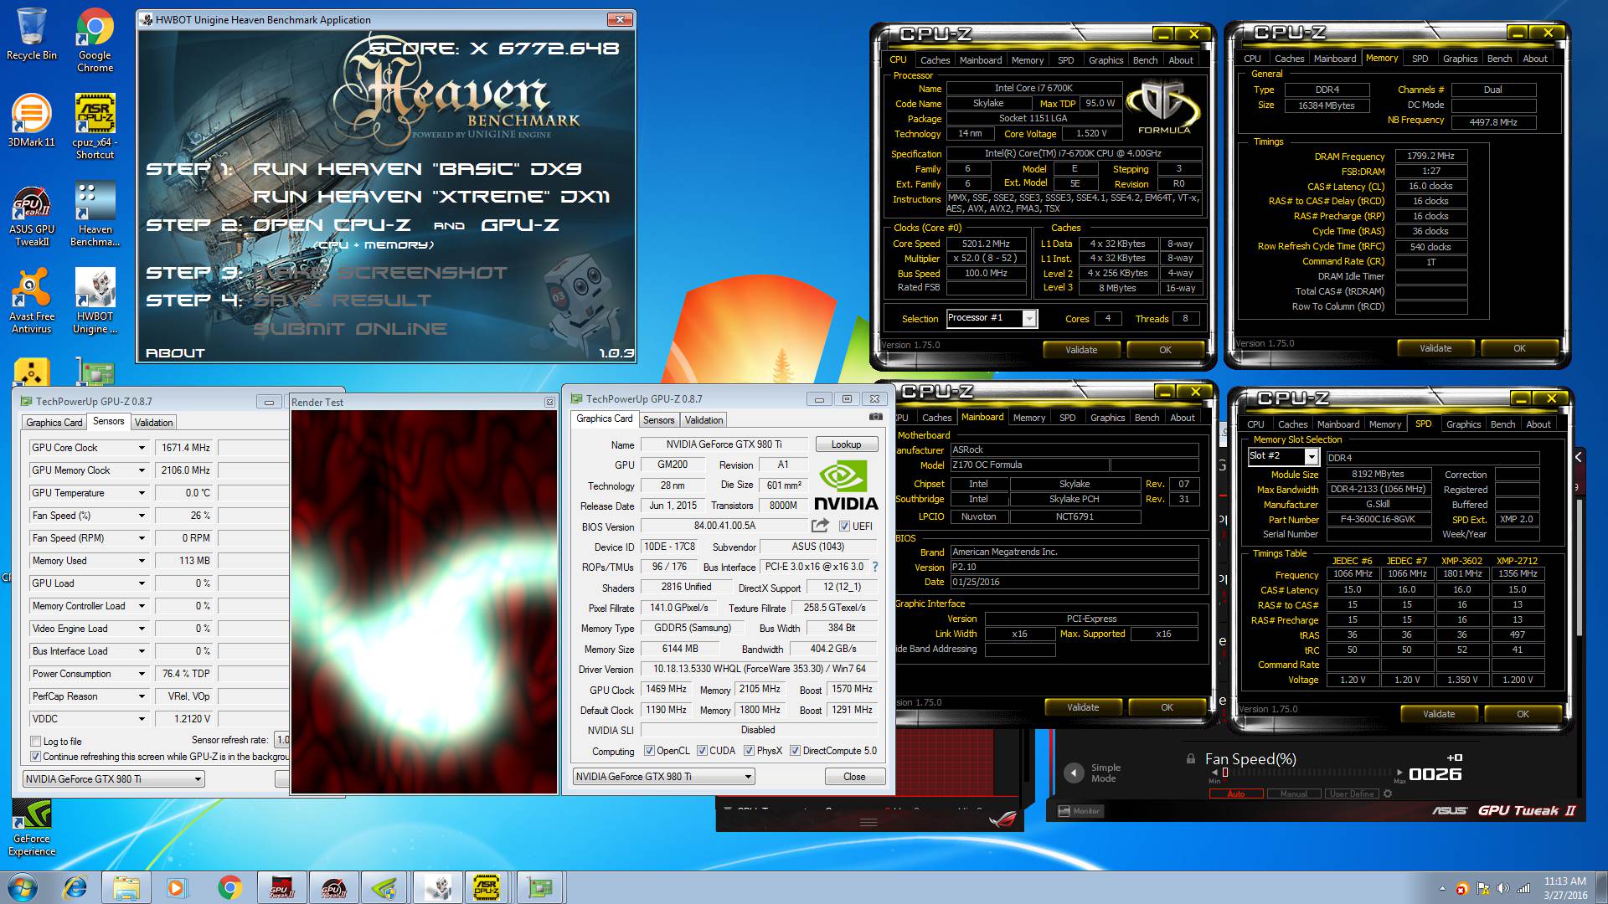Click the fan speed increase arrow near Max

1399,773
